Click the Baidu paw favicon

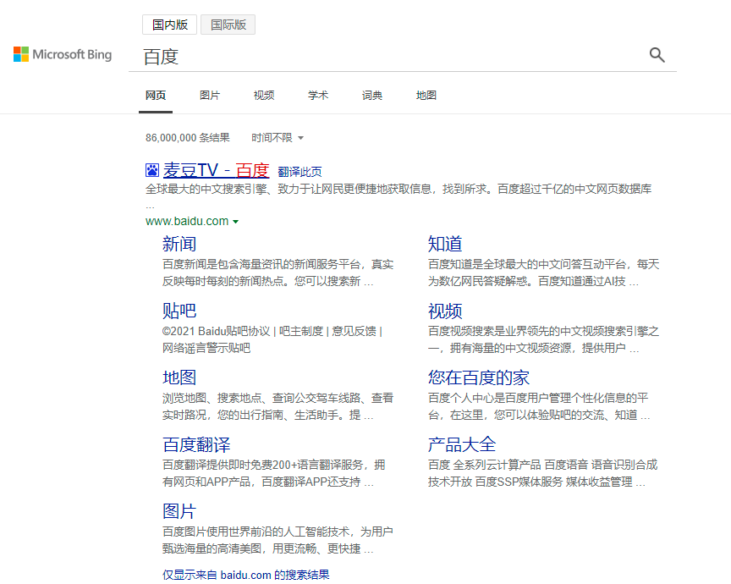tap(152, 170)
